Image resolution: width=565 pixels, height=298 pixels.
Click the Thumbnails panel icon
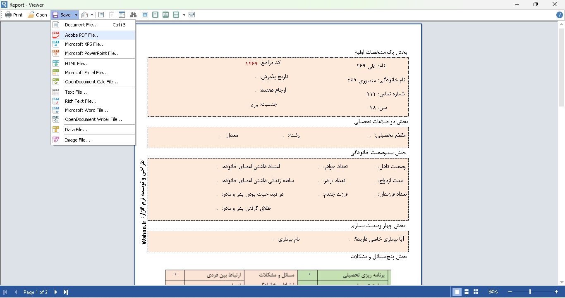122,15
